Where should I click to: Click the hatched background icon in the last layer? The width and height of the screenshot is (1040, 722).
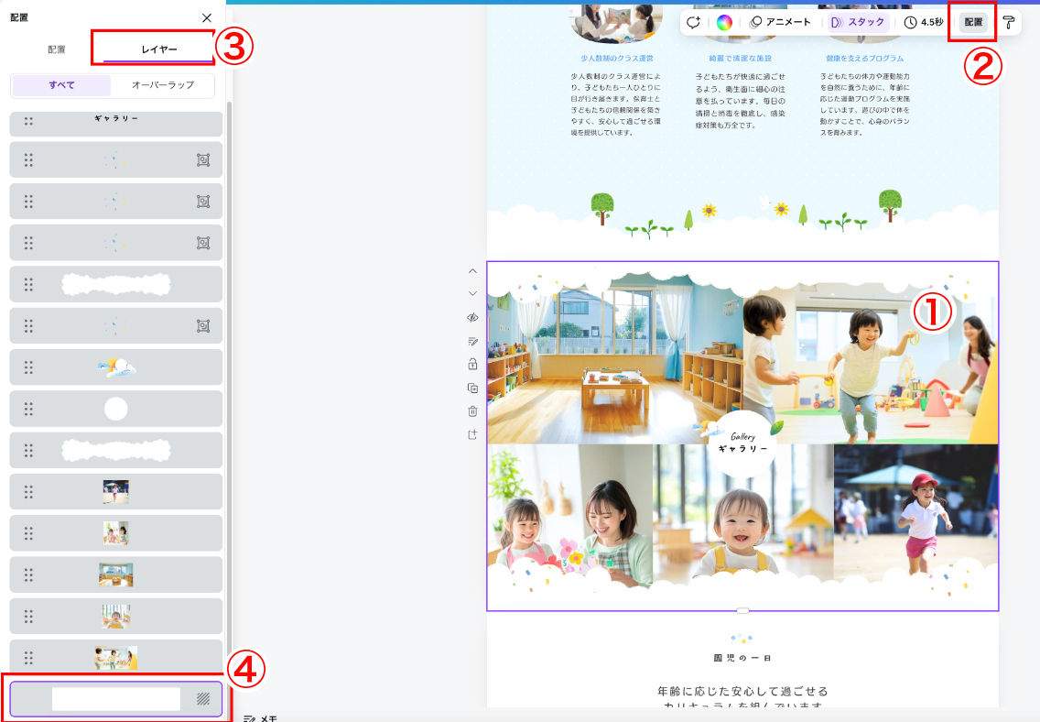click(203, 699)
